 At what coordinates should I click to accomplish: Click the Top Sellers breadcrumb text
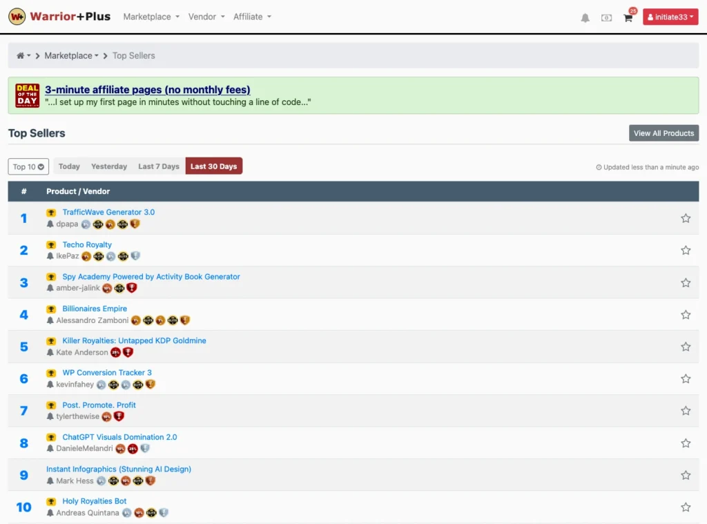(133, 56)
